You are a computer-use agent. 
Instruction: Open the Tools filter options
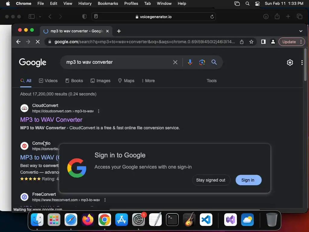click(x=212, y=81)
